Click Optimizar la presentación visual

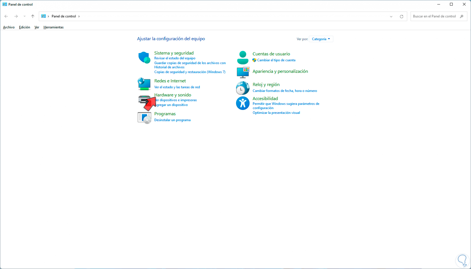(x=276, y=113)
